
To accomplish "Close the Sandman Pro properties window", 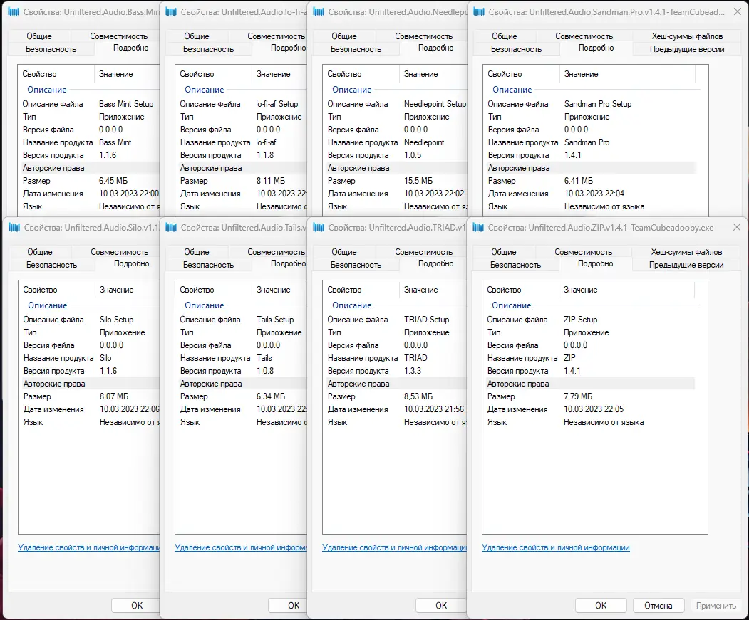I will coord(738,12).
